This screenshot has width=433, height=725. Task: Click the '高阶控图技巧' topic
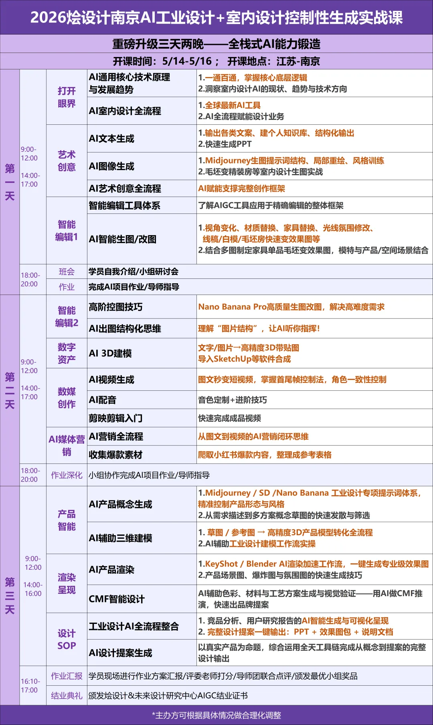(115, 307)
